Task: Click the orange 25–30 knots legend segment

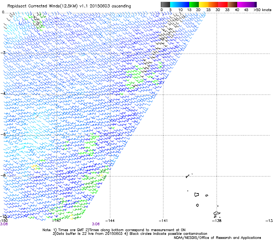Action: click(x=213, y=4)
